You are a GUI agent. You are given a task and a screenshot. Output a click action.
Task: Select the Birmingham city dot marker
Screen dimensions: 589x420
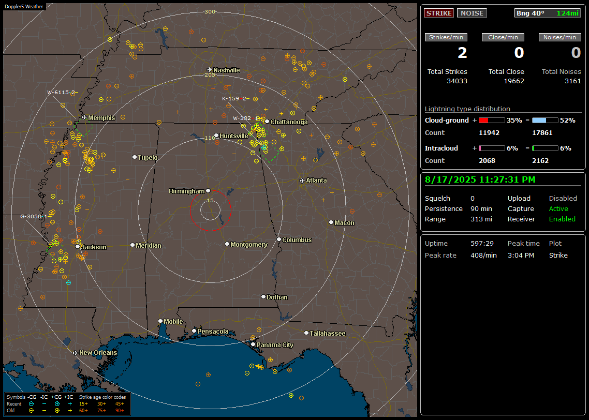tap(208, 191)
